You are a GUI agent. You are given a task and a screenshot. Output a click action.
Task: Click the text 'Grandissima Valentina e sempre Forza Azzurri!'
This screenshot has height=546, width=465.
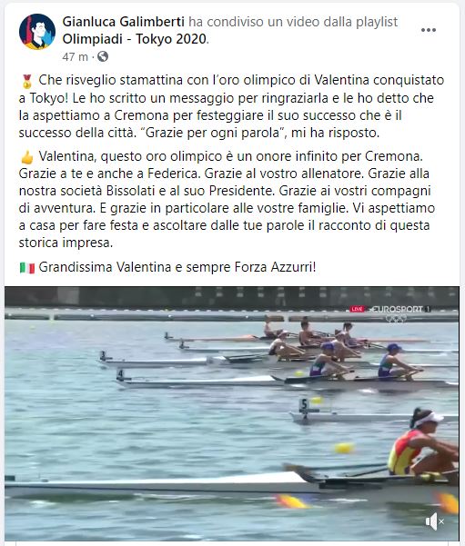177,267
